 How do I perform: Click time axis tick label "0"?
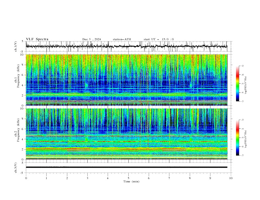[x=26, y=178]
